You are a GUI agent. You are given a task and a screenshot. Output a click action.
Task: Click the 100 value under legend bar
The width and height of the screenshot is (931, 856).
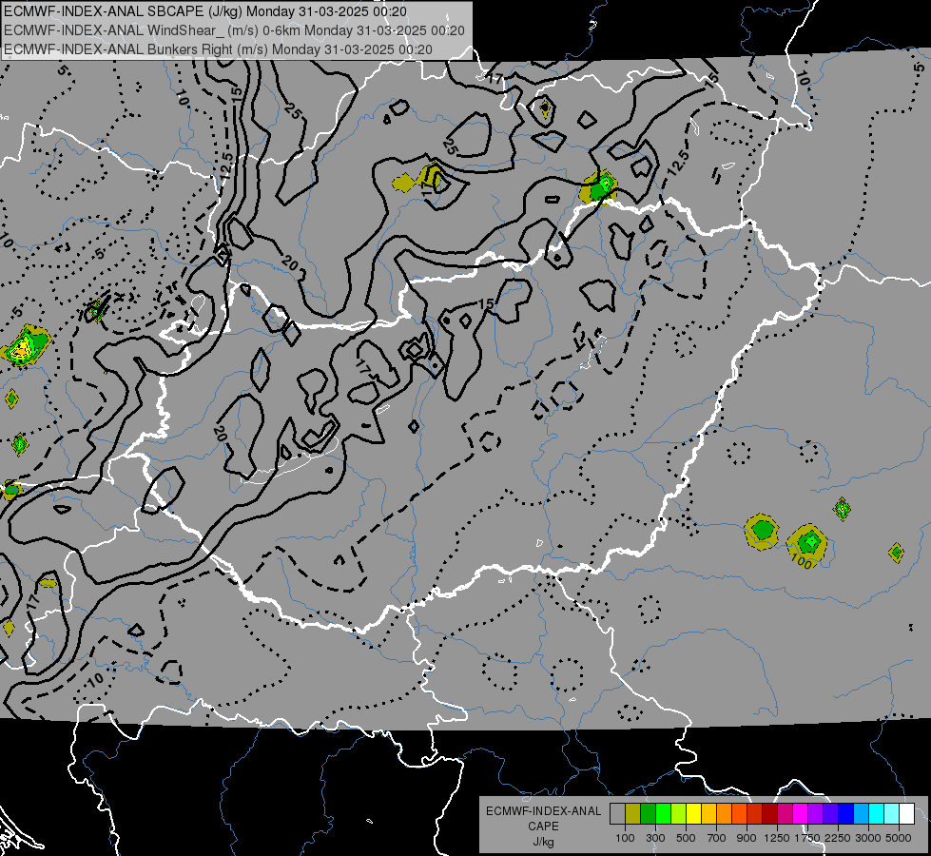pos(625,838)
